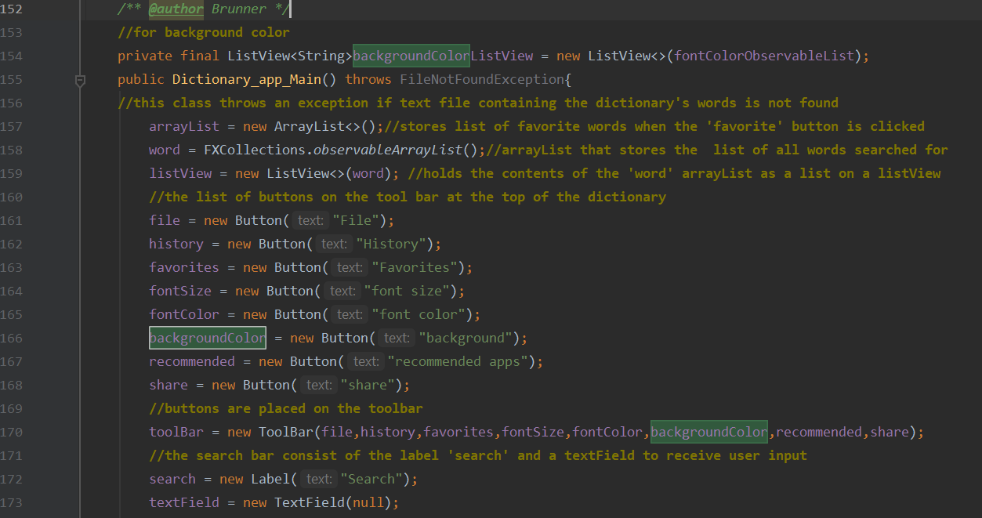Click line number 152 in the gutter
982x518 pixels.
tap(12, 9)
